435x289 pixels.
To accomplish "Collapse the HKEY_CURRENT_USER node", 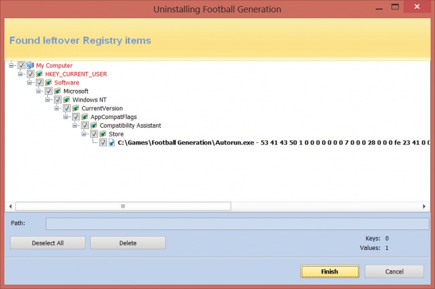I will [x=21, y=74].
